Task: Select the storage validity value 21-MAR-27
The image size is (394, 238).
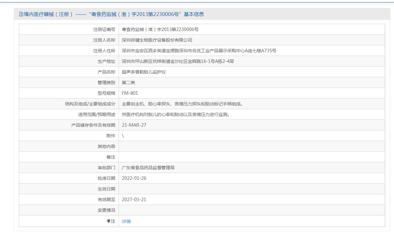Action: (x=134, y=125)
